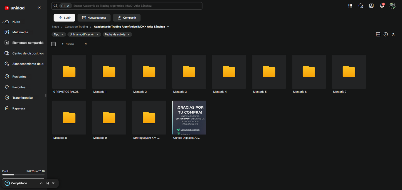Screen dimensions: 402x190
Task: Tick the select-all checkbox
Action: 53,44
